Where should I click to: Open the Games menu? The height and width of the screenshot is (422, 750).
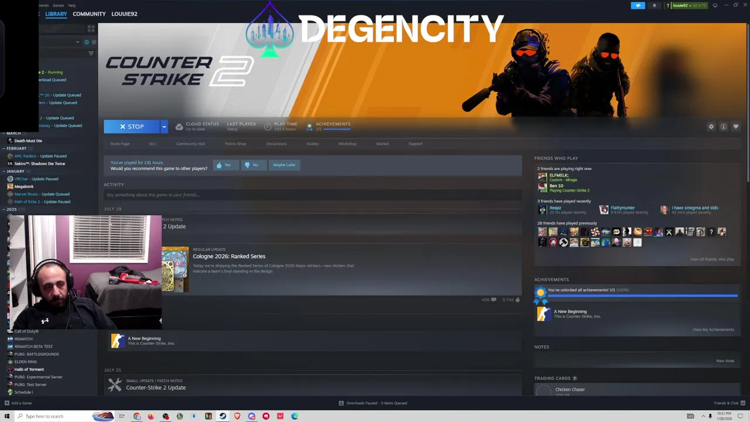pyautogui.click(x=58, y=5)
